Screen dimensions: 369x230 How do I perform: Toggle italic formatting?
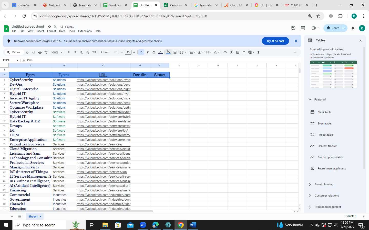pyautogui.click(x=148, y=52)
